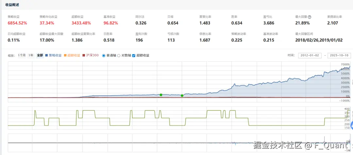
Task: Click the first green drawdown marker dot
Action: tap(161, 95)
